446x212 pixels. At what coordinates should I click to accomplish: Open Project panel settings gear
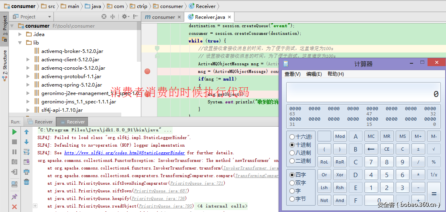click(x=125, y=17)
